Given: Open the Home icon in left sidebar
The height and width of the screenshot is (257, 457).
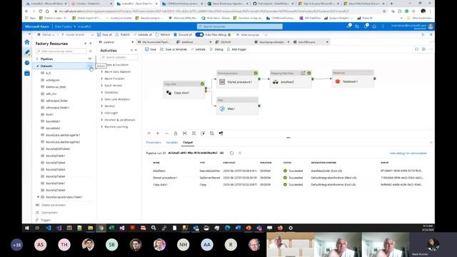Looking at the screenshot, I should 27,42.
